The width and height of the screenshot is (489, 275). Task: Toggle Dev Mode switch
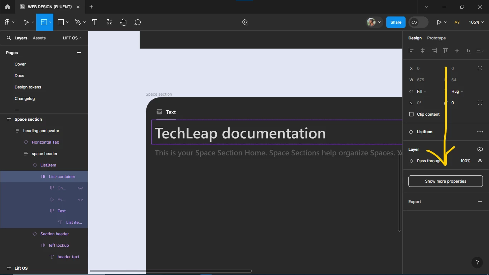418,22
